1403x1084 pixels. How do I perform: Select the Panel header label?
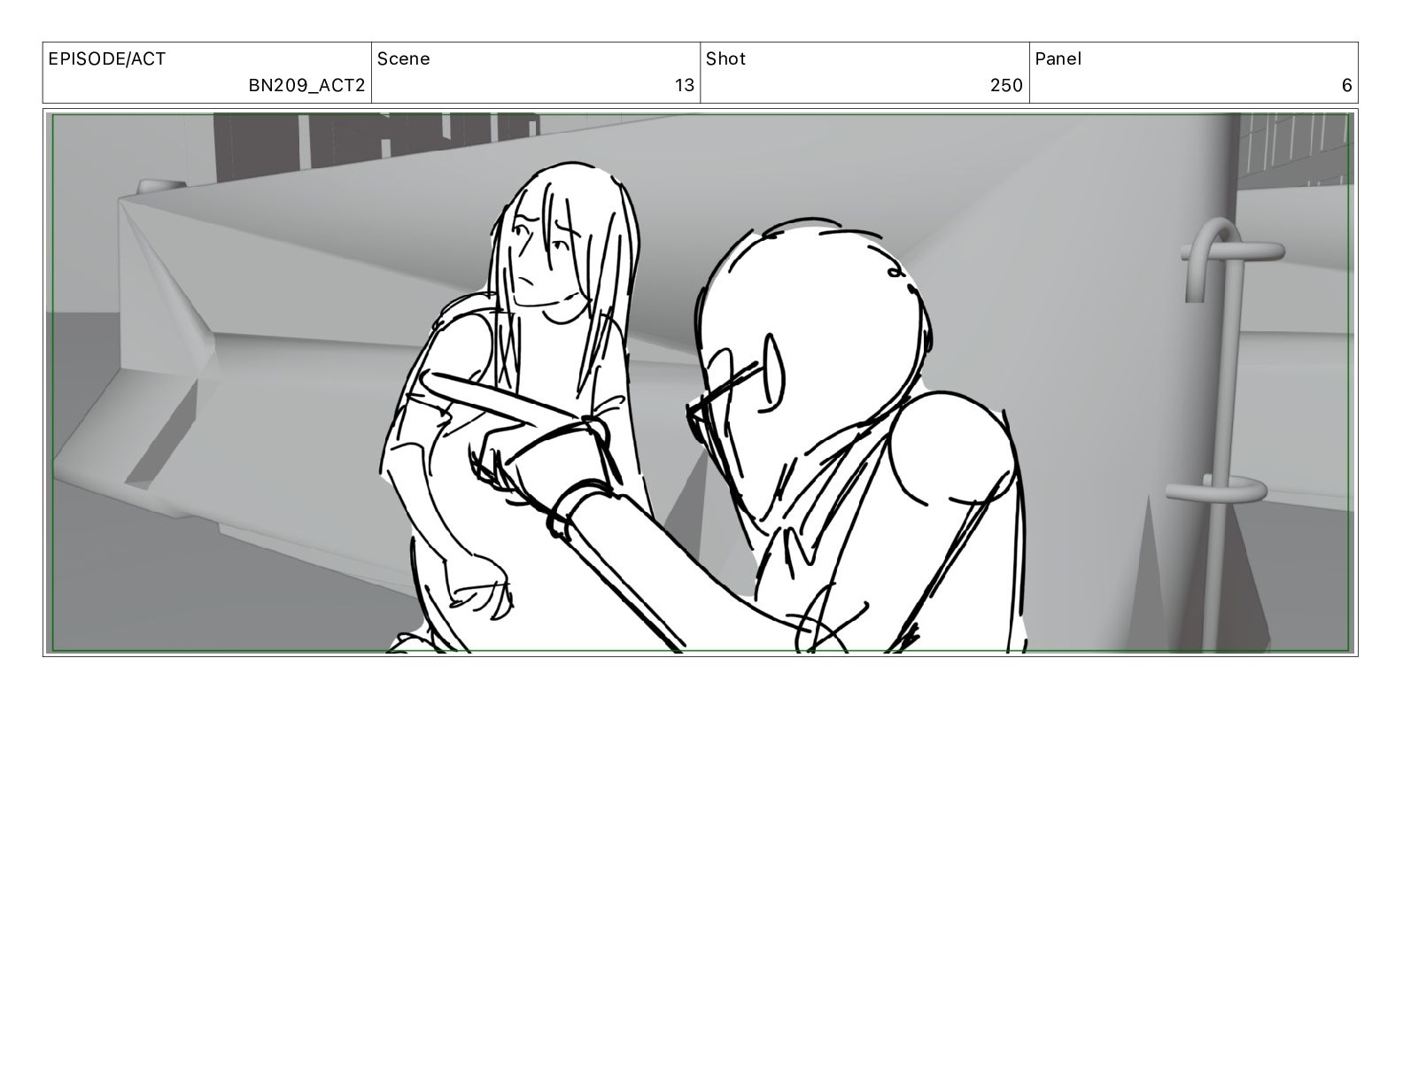(x=1058, y=59)
